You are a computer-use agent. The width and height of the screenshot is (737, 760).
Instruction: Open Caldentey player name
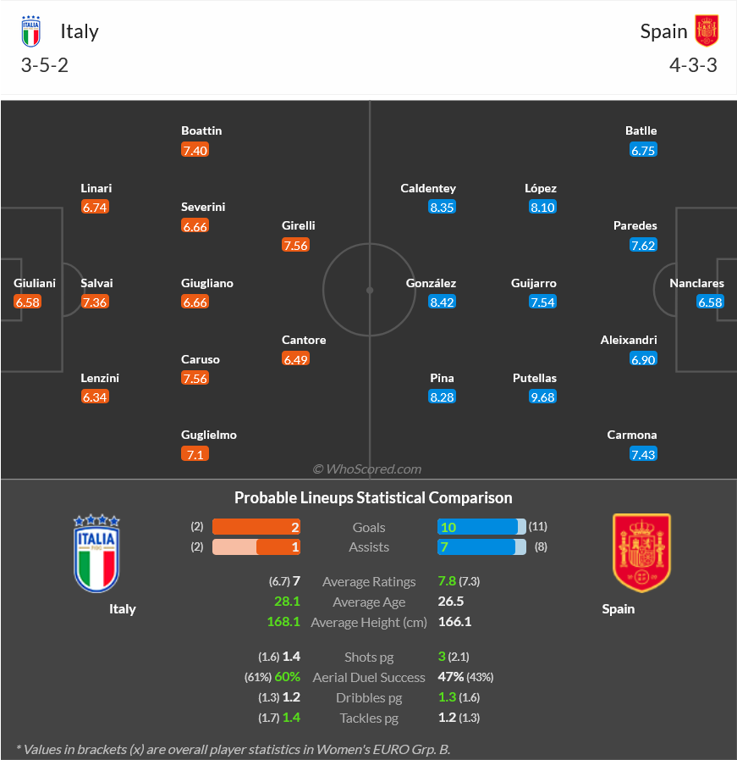point(428,188)
